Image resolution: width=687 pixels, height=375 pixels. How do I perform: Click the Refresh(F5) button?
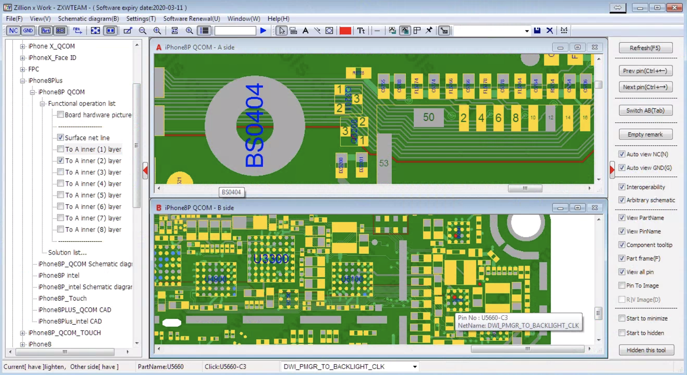(645, 48)
